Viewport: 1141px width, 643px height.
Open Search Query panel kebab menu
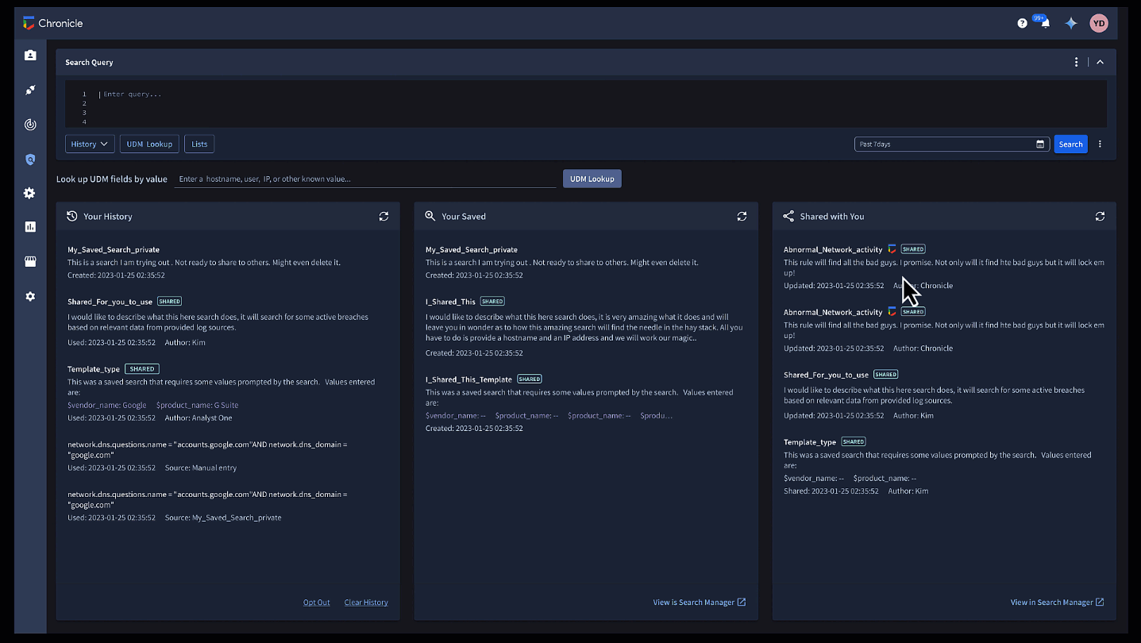pyautogui.click(x=1076, y=62)
